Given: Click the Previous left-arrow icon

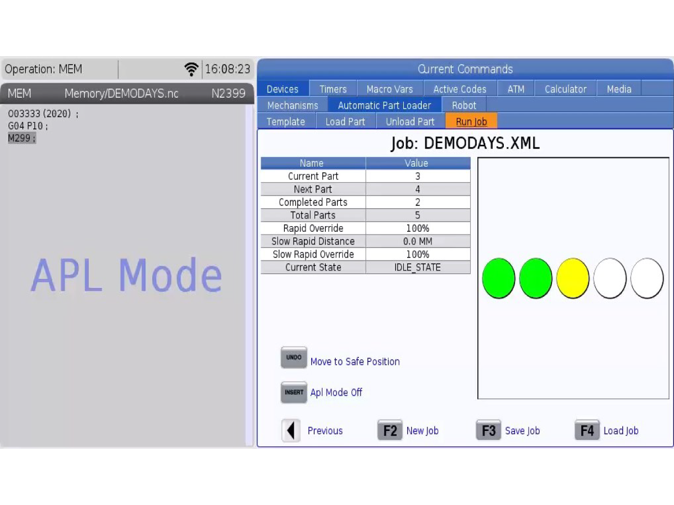Looking at the screenshot, I should tap(291, 431).
